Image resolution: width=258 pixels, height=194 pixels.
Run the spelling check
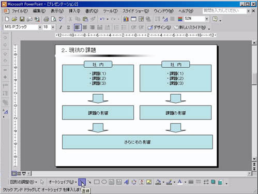[61, 19]
